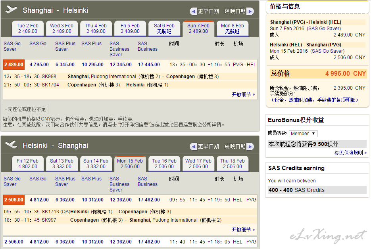Click the 价格与信息 panel heading
Screen dimensions: 371x249
pos(284,7)
